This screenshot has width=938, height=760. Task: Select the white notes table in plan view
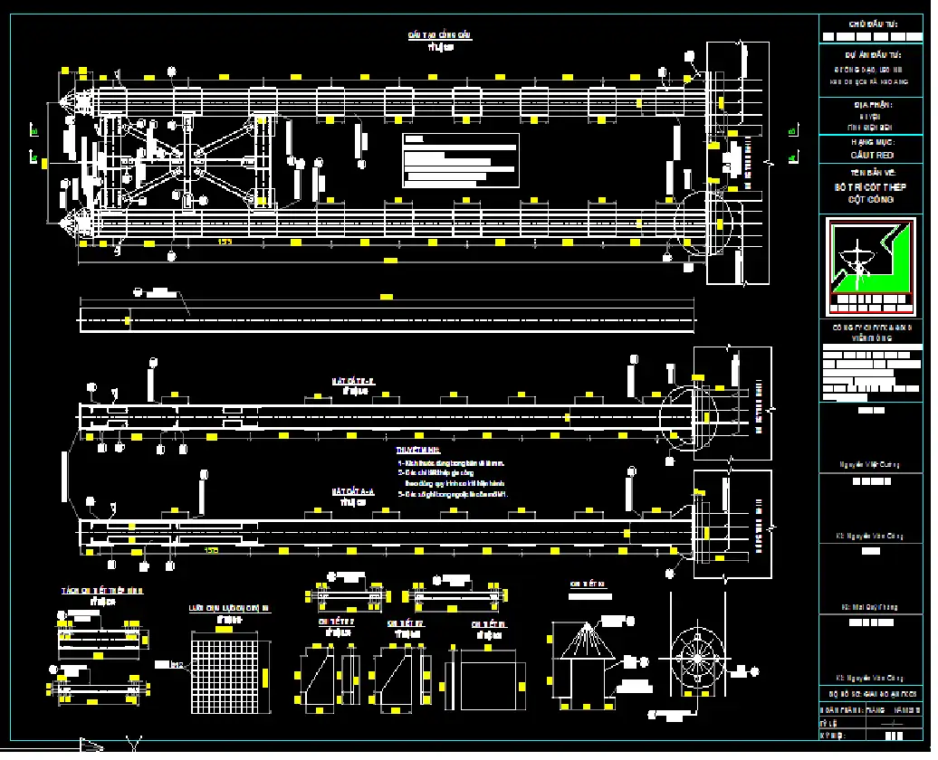click(x=460, y=160)
